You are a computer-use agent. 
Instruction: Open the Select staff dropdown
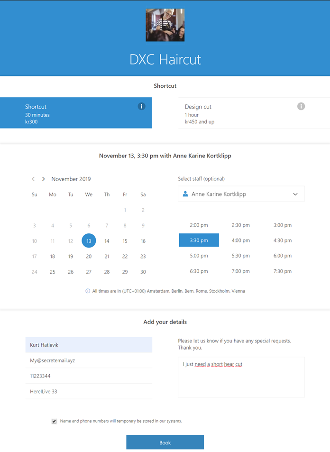(x=241, y=194)
